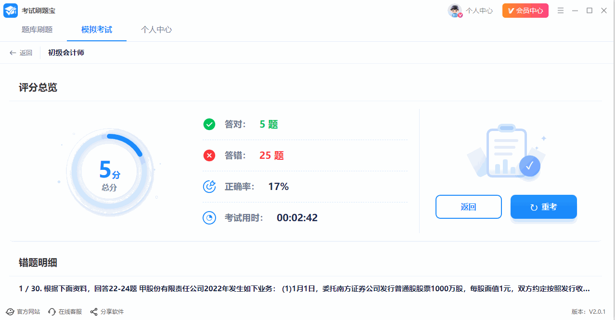Viewport: 615px width, 320px height.
Task: Click the 17% accuracy value
Action: (x=279, y=187)
